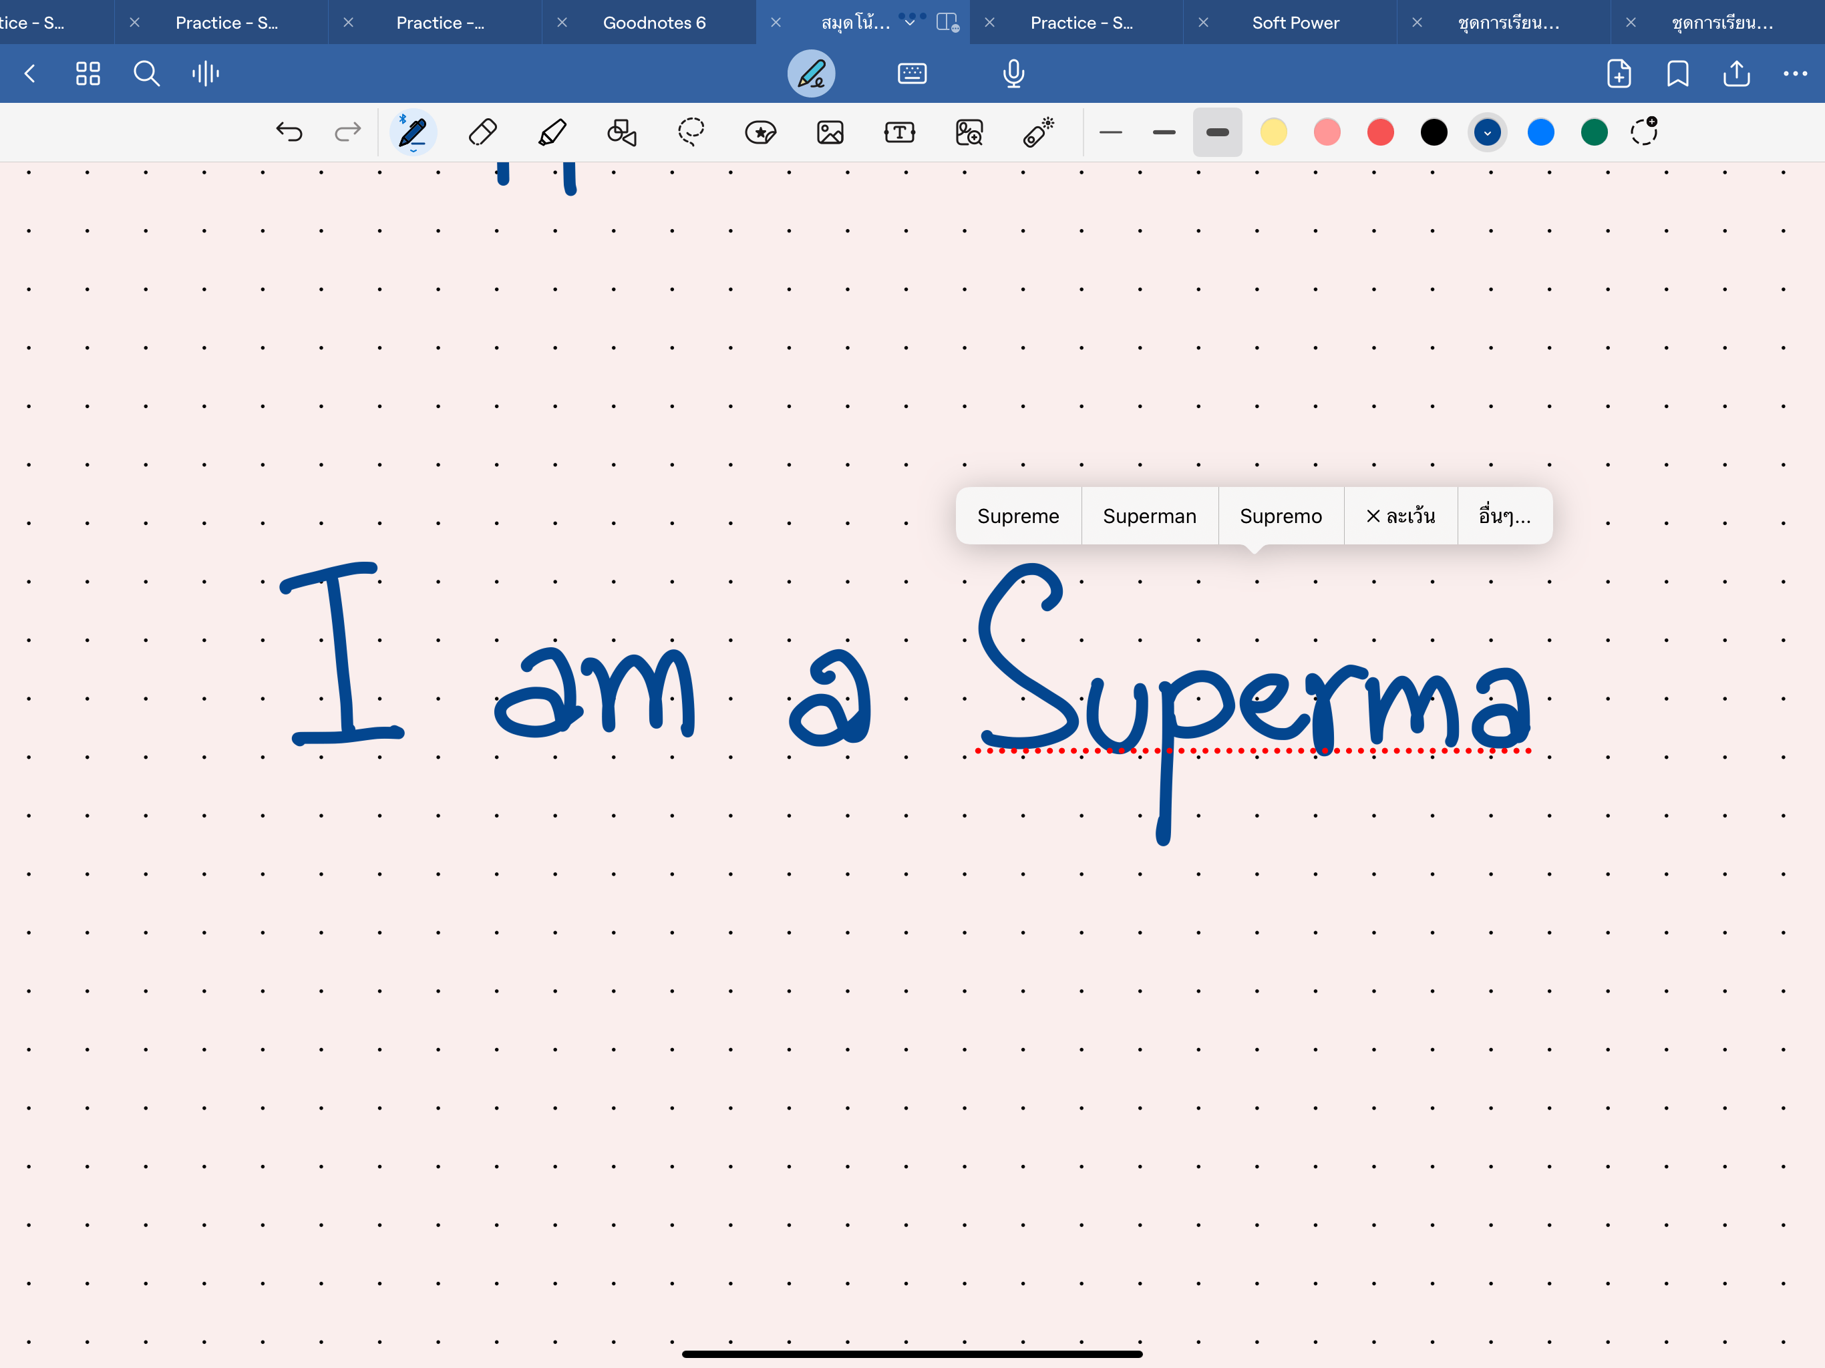This screenshot has width=1825, height=1368.
Task: Expand the dark blue color options
Action: 1487,132
